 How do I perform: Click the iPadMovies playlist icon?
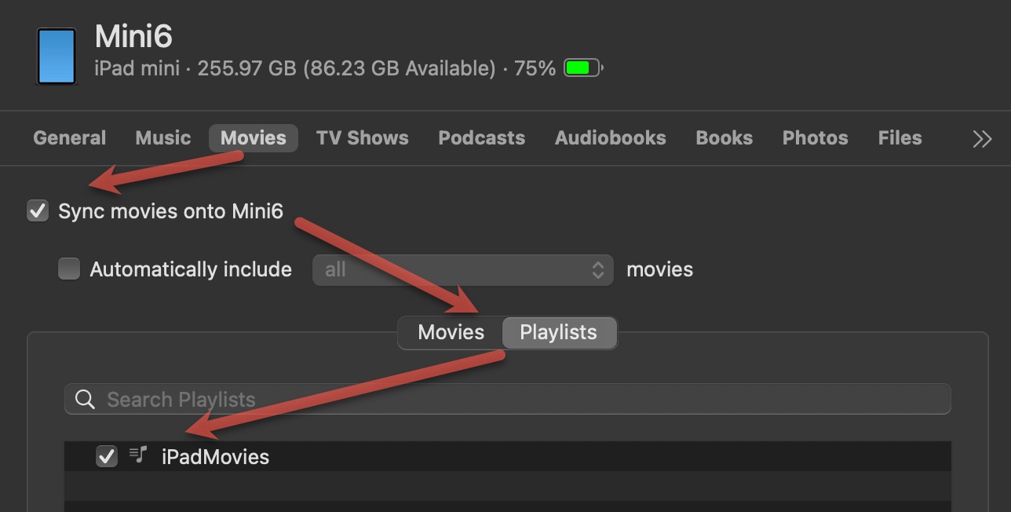(x=139, y=455)
